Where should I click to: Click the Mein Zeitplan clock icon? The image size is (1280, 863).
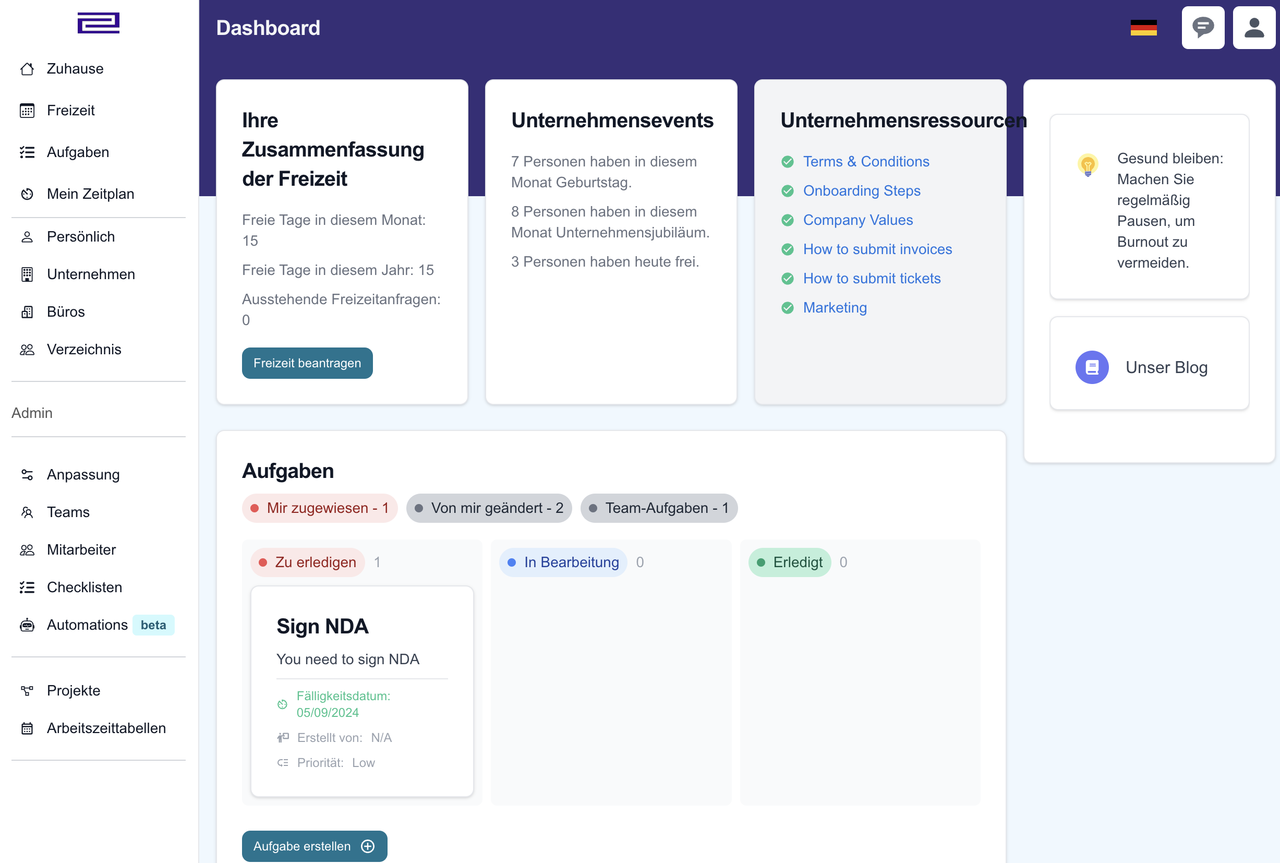point(27,194)
